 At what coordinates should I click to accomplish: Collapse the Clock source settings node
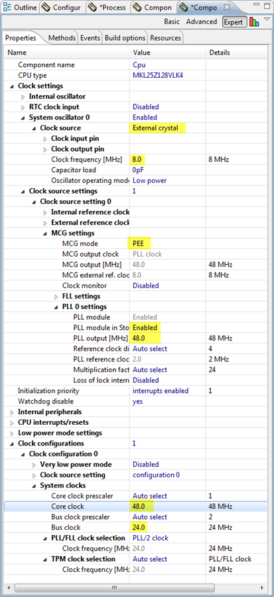point(23,191)
